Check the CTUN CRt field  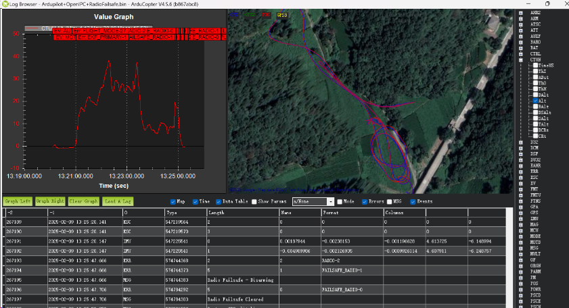(536, 136)
